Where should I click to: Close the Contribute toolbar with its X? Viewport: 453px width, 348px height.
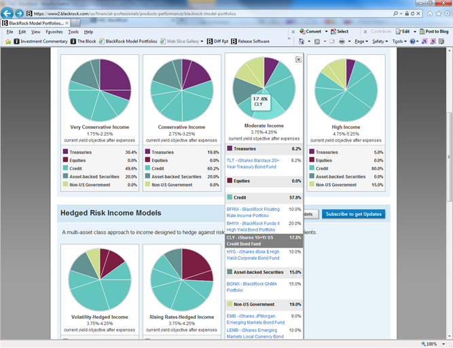point(365,32)
